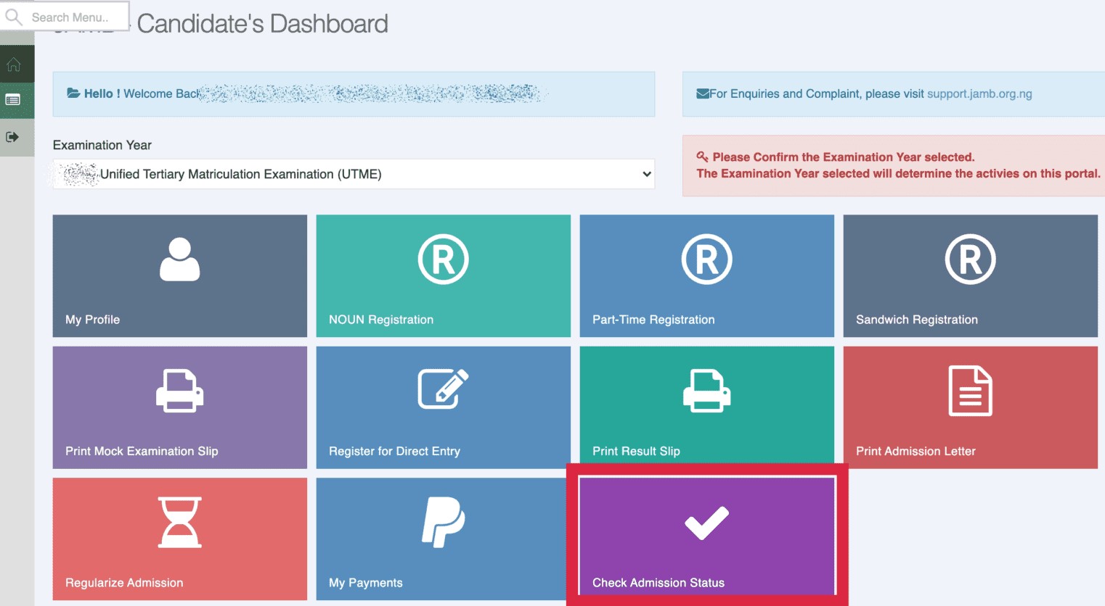Click the home icon in sidebar
Viewport: 1105px width, 606px height.
(13, 65)
